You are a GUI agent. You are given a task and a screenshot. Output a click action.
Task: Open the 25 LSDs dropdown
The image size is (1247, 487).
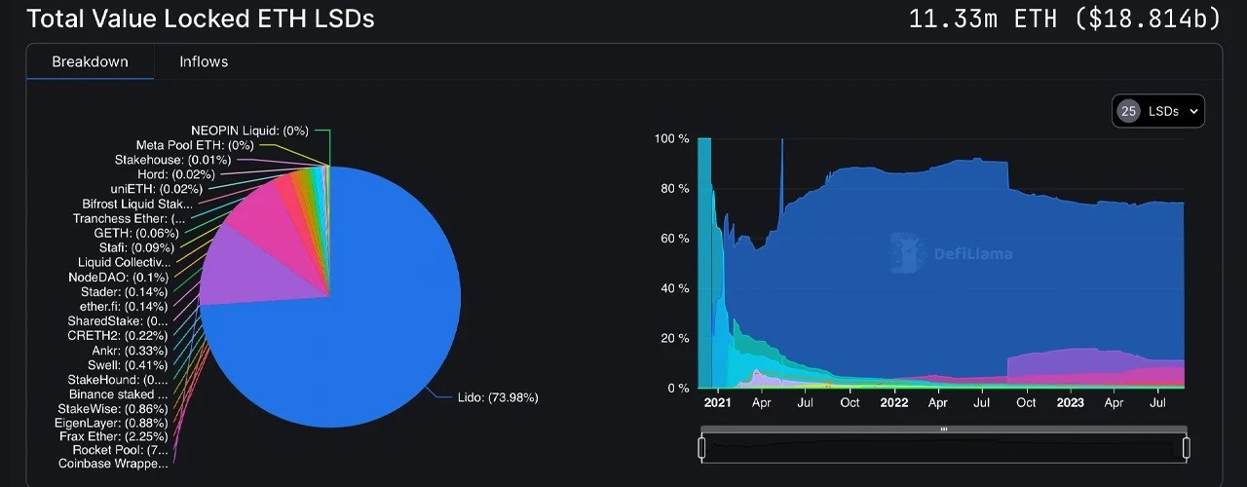coord(1158,111)
